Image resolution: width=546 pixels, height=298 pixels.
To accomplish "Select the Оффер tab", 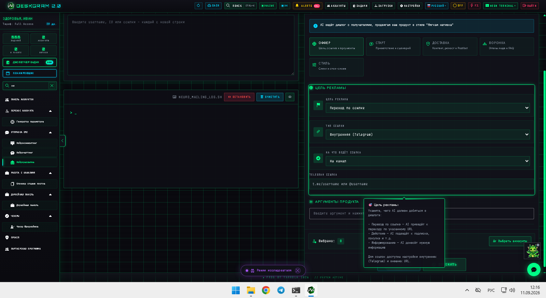I will (336, 46).
